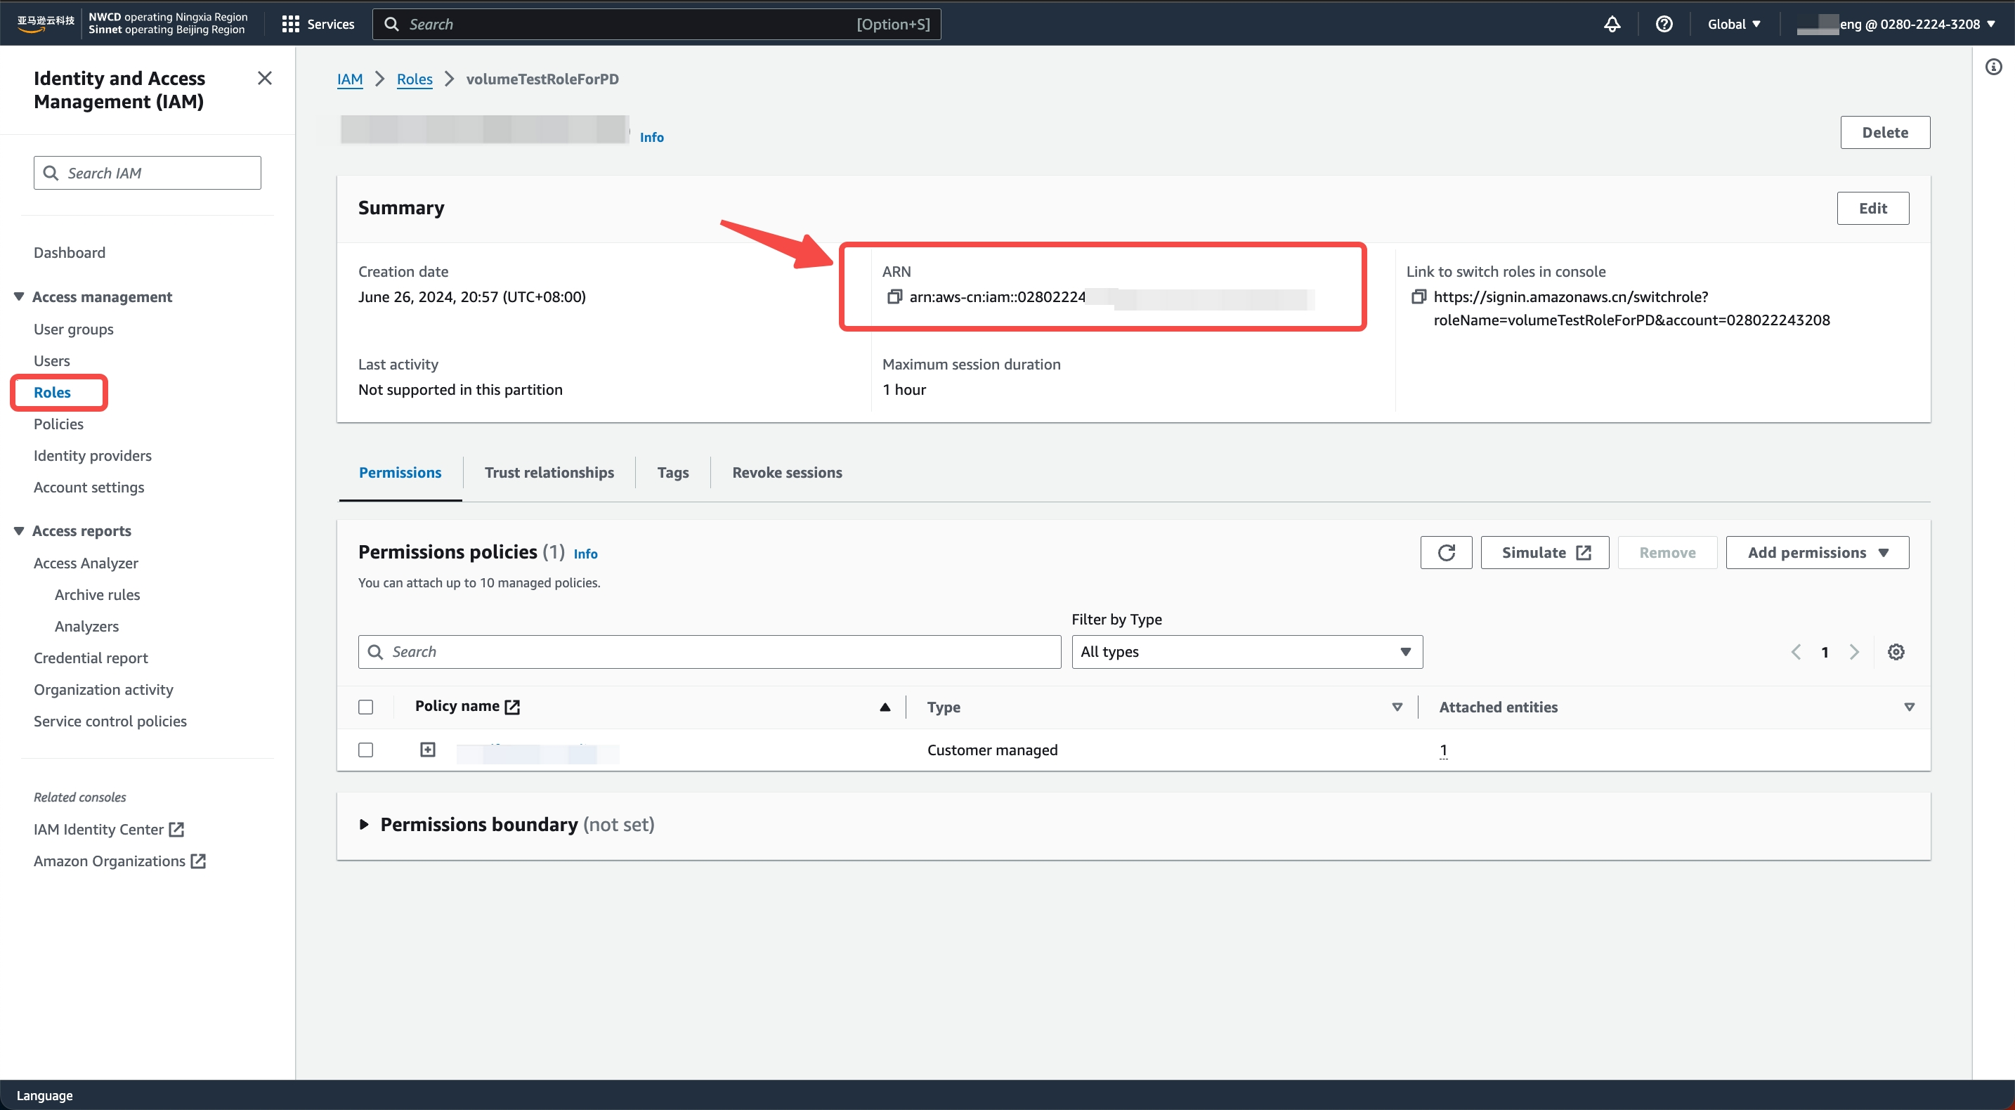Open the Filter by Type dropdown
This screenshot has width=2015, height=1110.
pyautogui.click(x=1246, y=652)
